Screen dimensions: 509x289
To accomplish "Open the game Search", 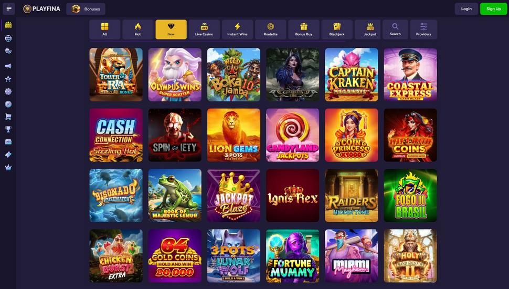I will (x=395, y=29).
